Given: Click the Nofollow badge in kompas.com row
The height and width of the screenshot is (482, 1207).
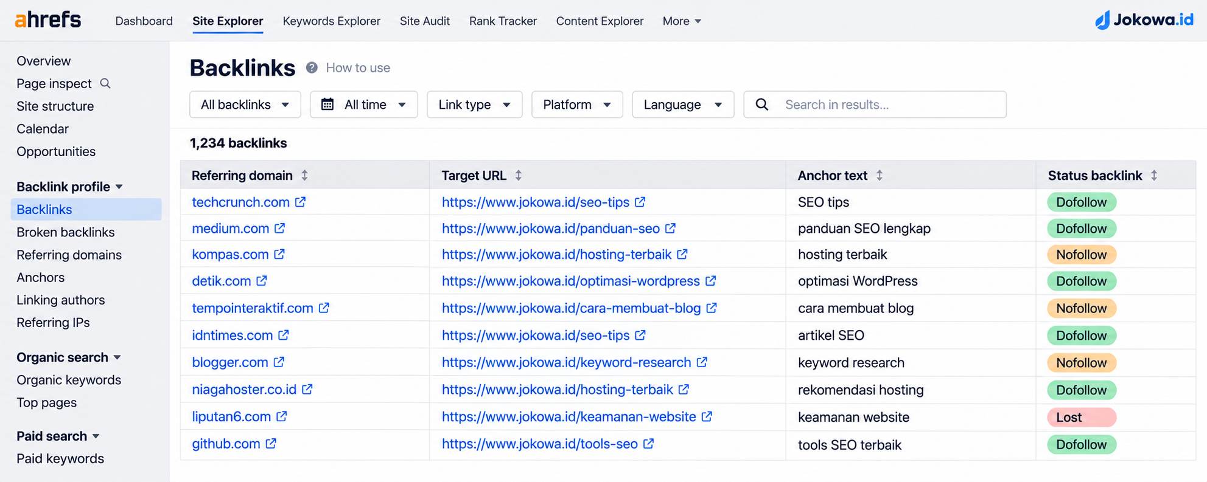Looking at the screenshot, I should [1082, 254].
